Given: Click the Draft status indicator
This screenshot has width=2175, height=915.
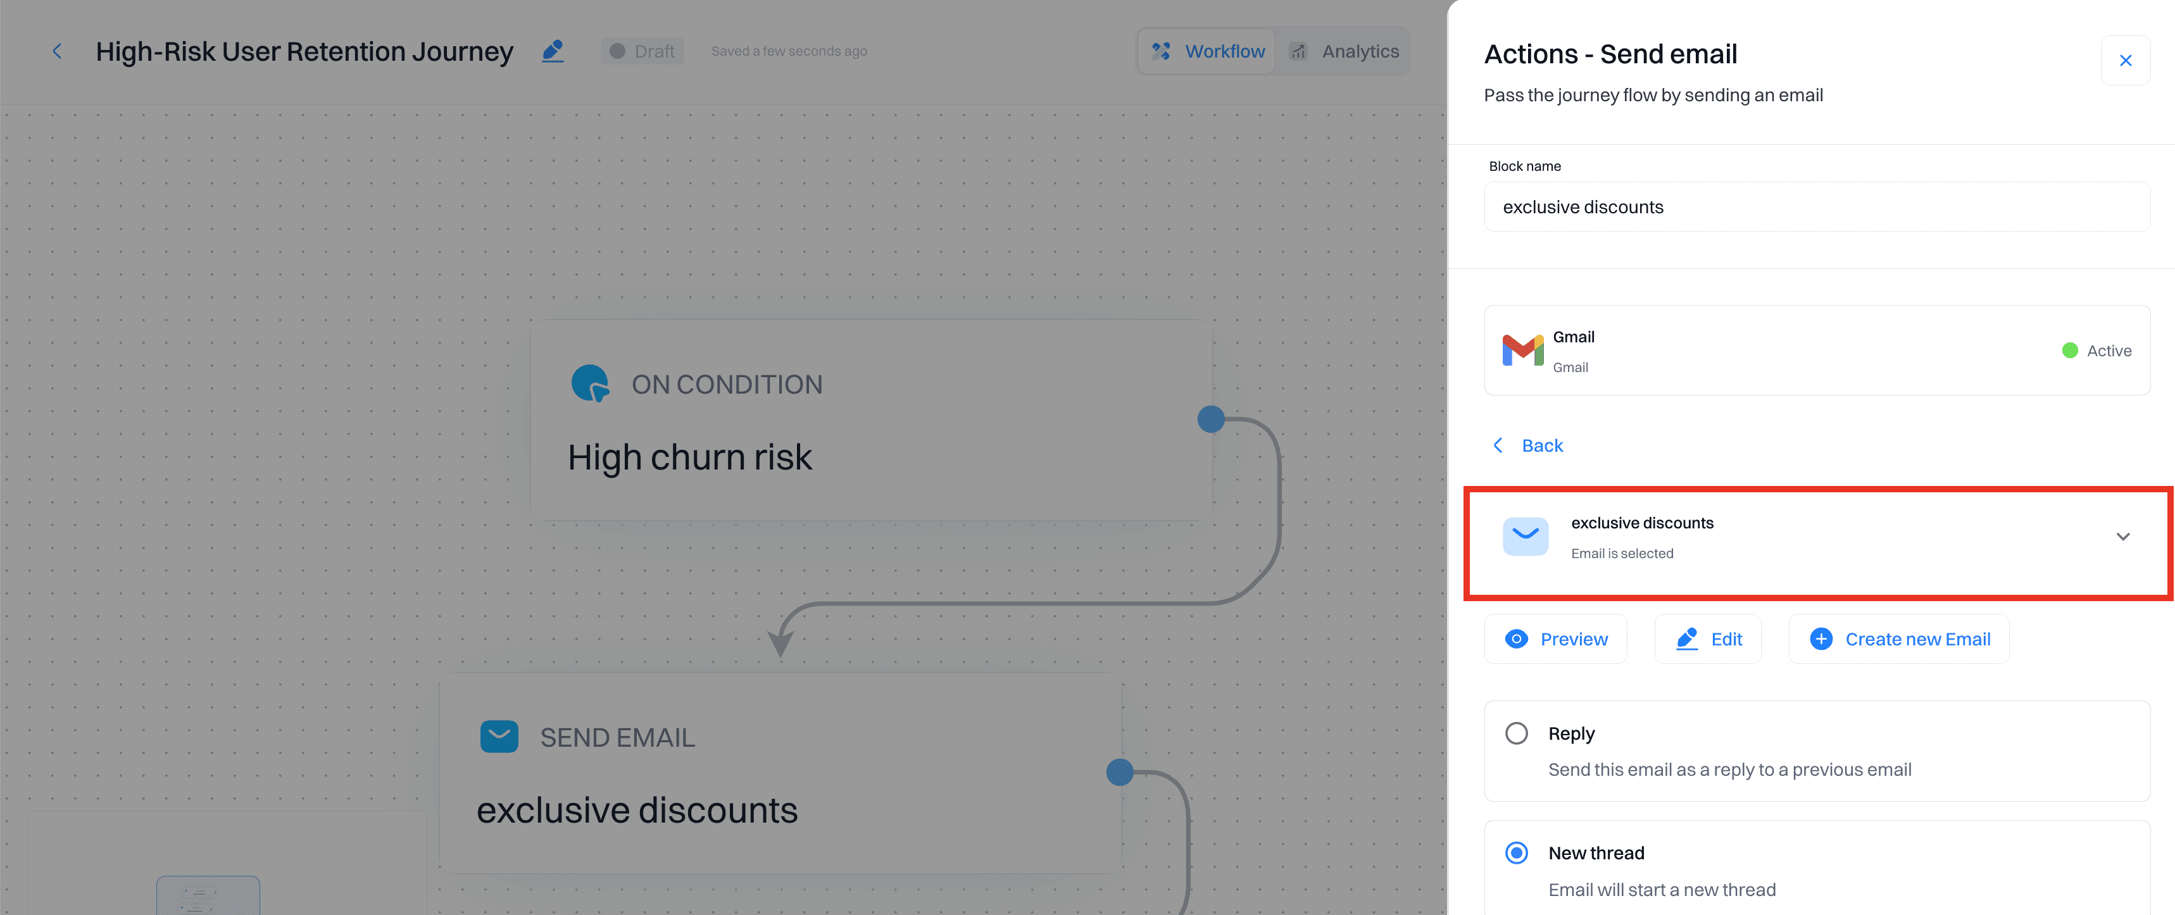Looking at the screenshot, I should click(x=642, y=50).
